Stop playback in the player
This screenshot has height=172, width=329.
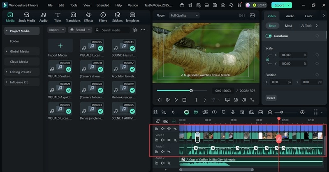(x=184, y=100)
